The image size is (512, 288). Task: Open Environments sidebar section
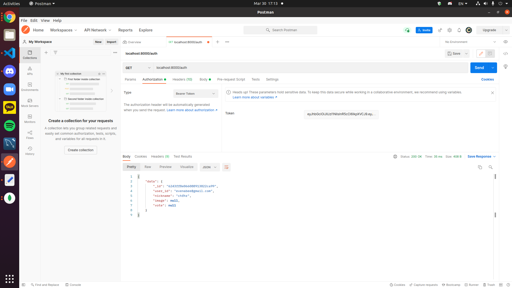30,87
